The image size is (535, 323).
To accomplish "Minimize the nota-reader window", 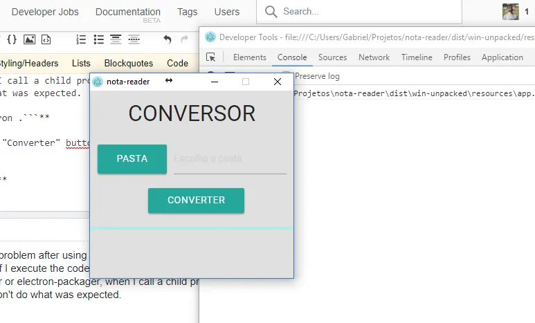I will coord(215,82).
